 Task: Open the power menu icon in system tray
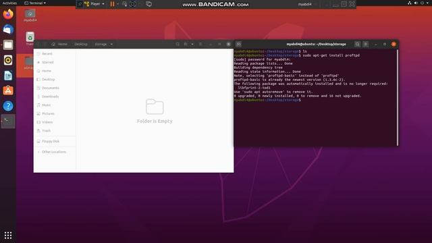(423, 3)
